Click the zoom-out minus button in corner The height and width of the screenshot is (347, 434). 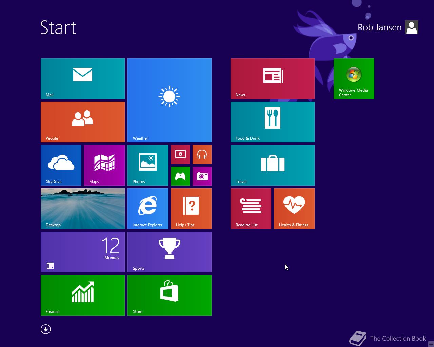tap(431, 344)
